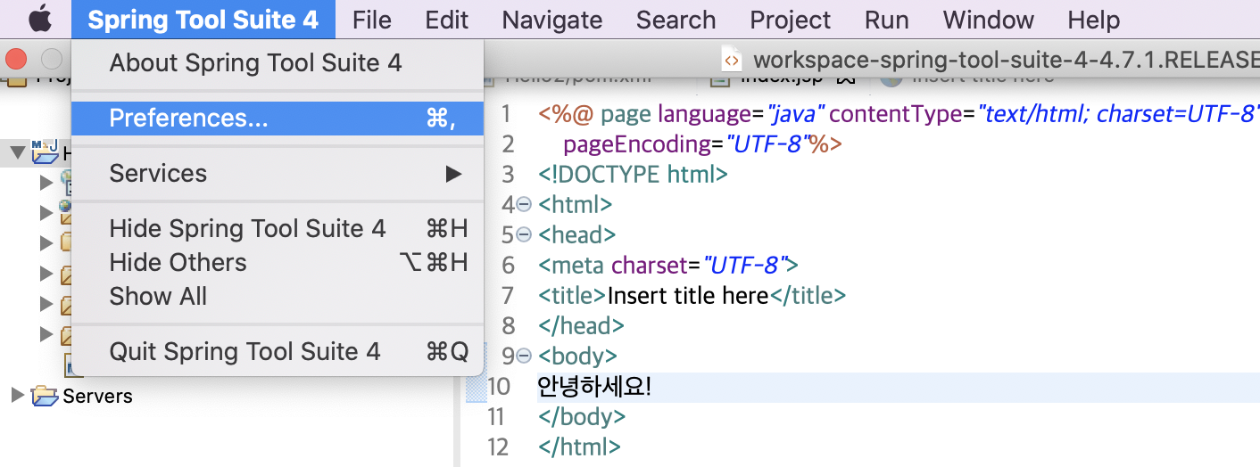Open the Services submenu arrow
The width and height of the screenshot is (1260, 467).
point(454,174)
